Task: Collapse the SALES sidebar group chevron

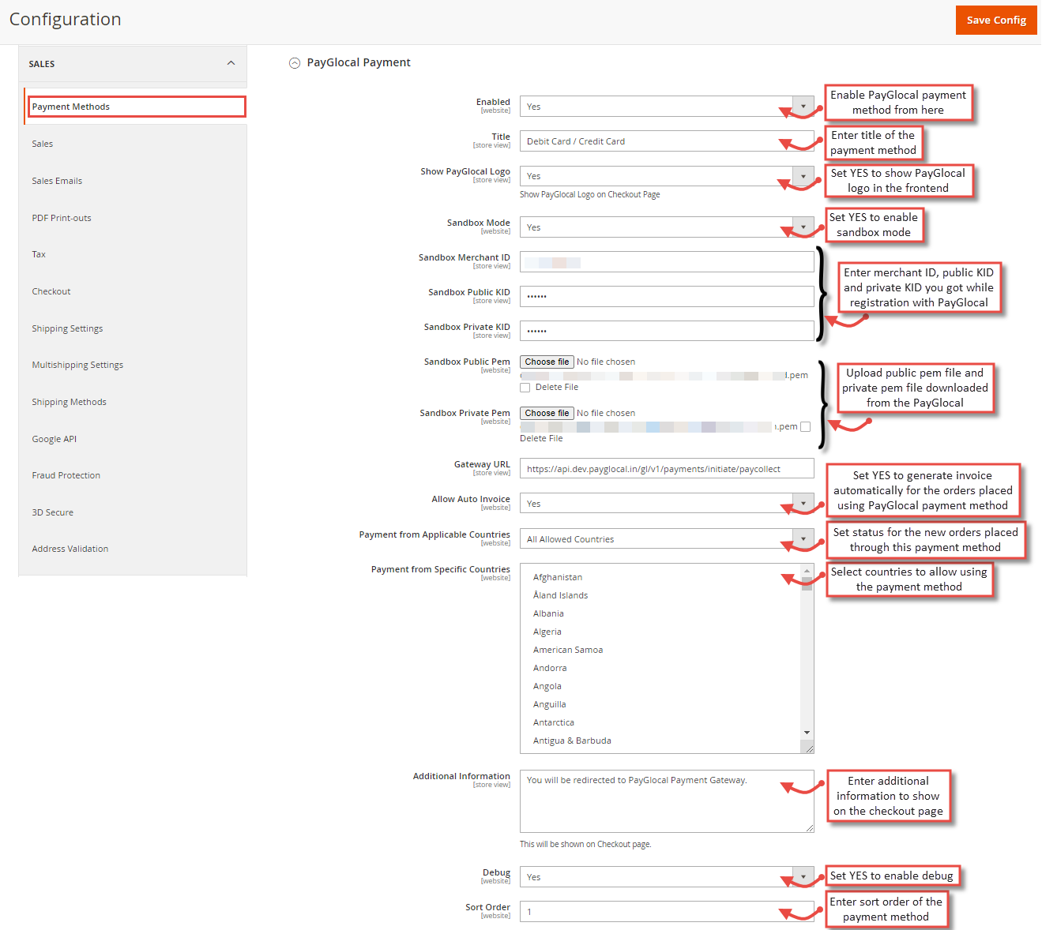Action: pyautogui.click(x=231, y=63)
